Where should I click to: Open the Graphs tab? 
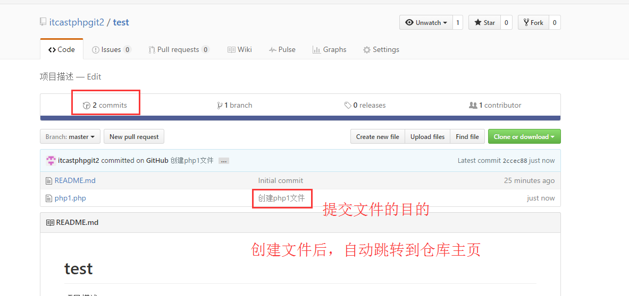pyautogui.click(x=329, y=50)
